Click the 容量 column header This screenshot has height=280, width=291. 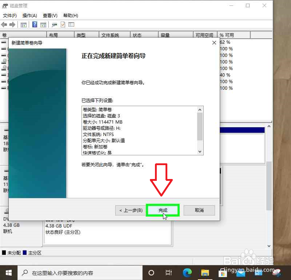(x=176, y=35)
